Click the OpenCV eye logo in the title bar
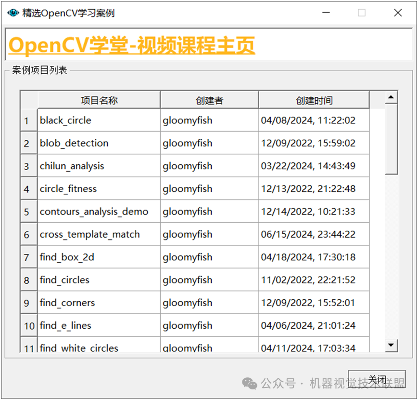The width and height of the screenshot is (418, 400). [13, 13]
